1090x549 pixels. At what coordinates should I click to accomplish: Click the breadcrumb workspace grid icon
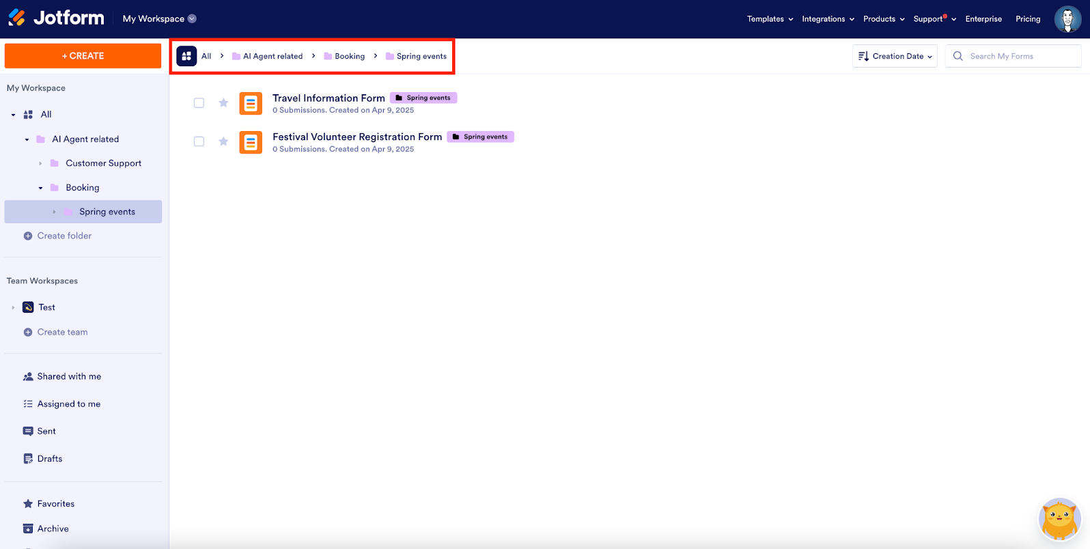[x=186, y=56]
